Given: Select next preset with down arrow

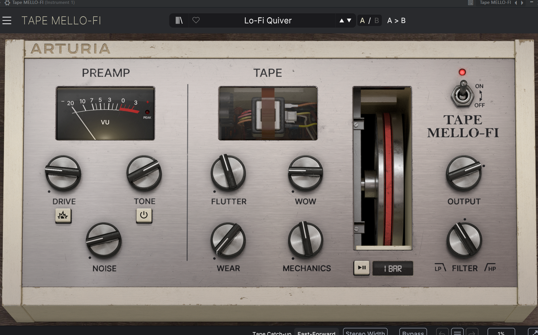Looking at the screenshot, I should click(x=349, y=20).
